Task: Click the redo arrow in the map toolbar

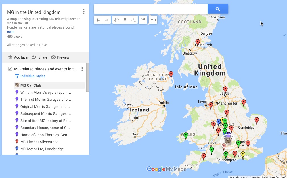Action: pos(106,20)
